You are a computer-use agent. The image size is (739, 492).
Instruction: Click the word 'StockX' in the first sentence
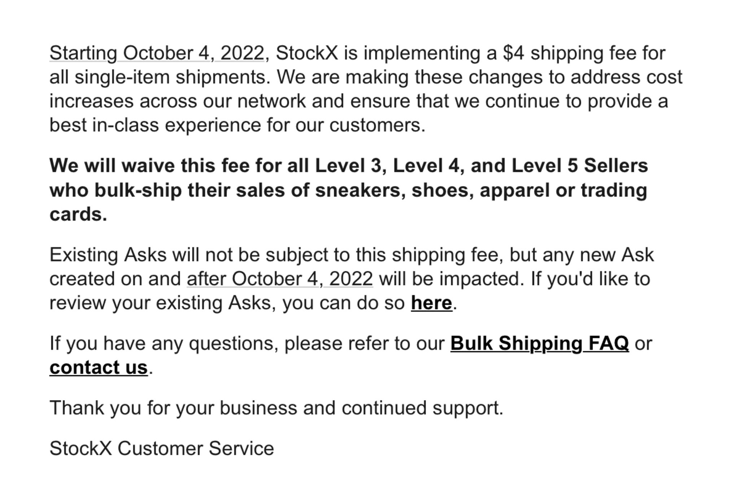(307, 53)
